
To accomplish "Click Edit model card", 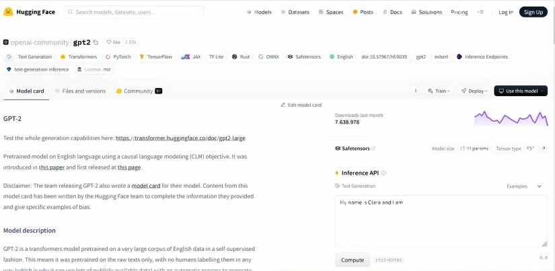I will pos(301,105).
